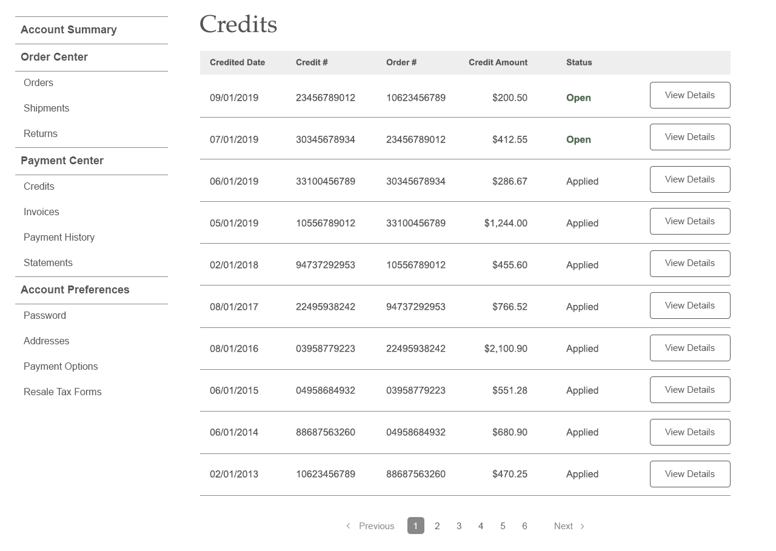Click credit number 88687563260 in 2014 row
Image resolution: width=776 pixels, height=551 pixels.
(x=326, y=432)
